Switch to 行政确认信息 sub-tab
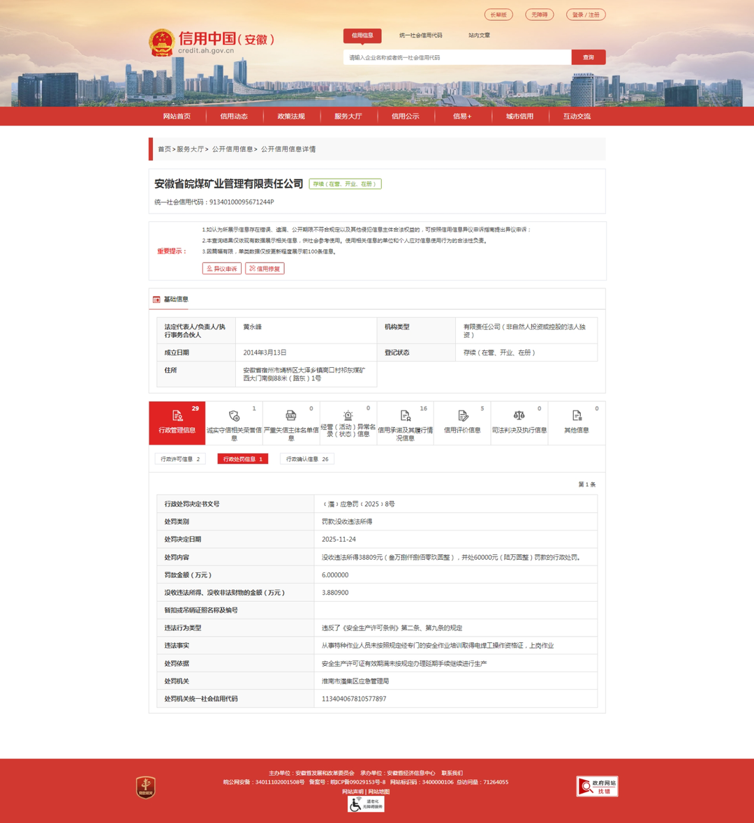The height and width of the screenshot is (823, 754). [306, 459]
